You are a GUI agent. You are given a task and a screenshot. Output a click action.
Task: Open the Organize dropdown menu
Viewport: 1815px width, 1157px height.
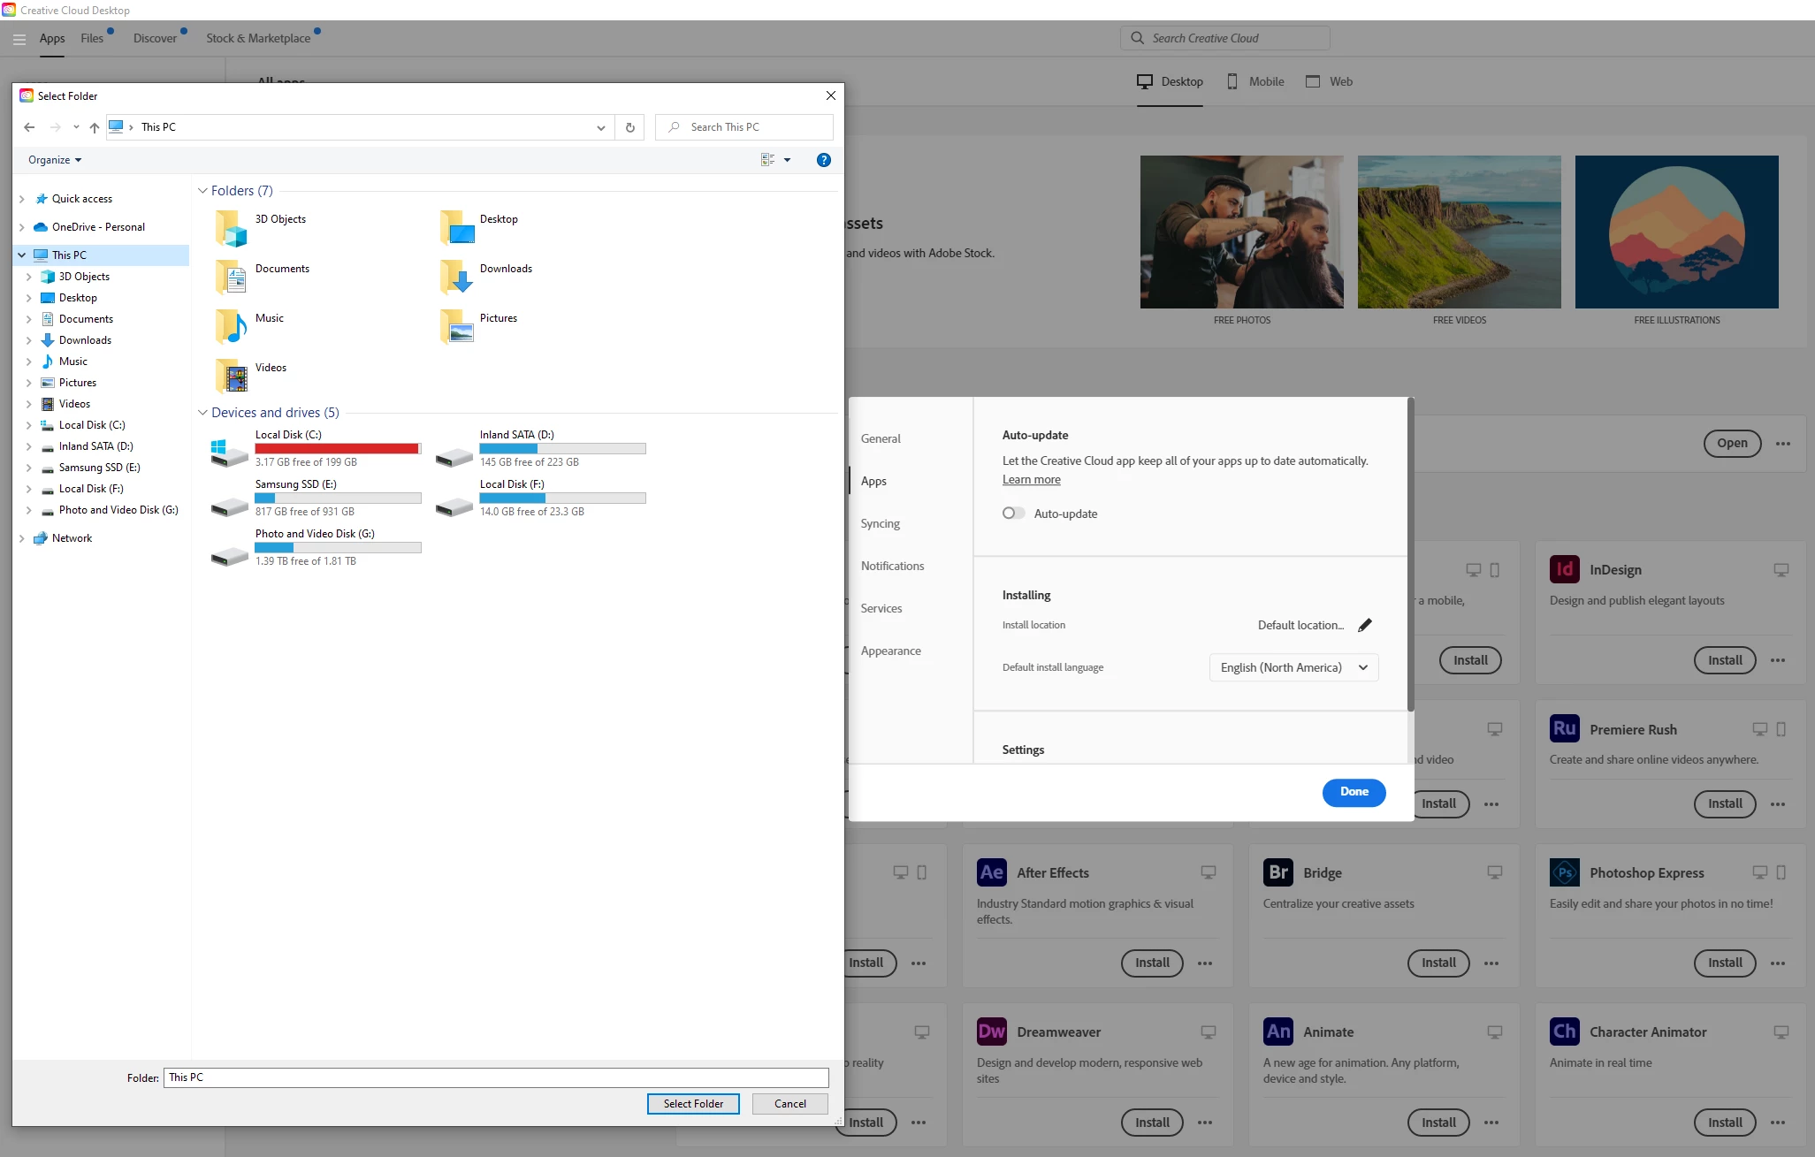point(55,160)
